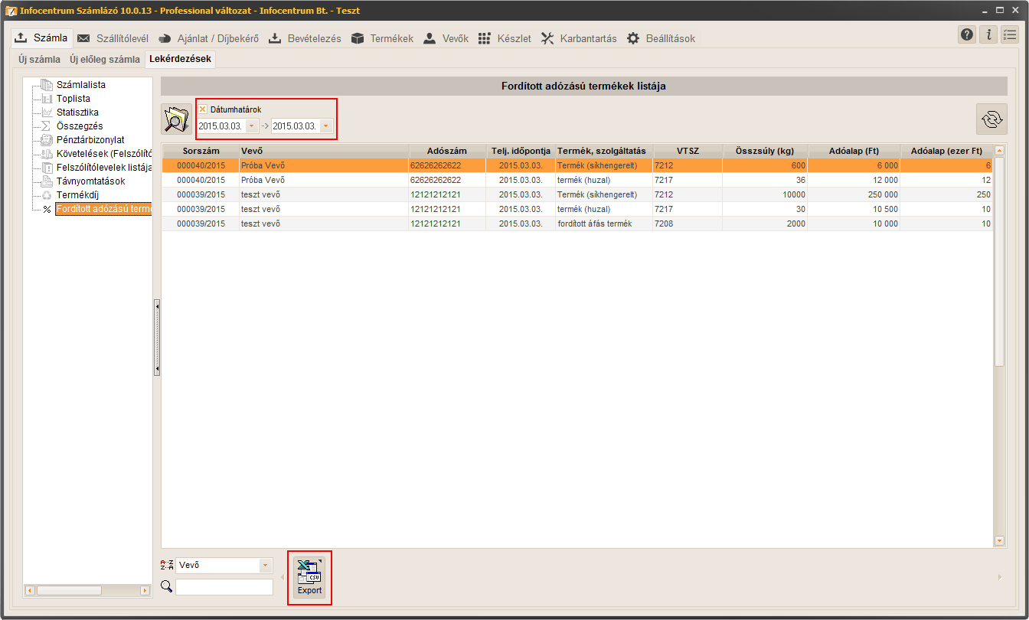This screenshot has width=1029, height=620.
Task: Select row with Összsúly 600
Action: 577,165
